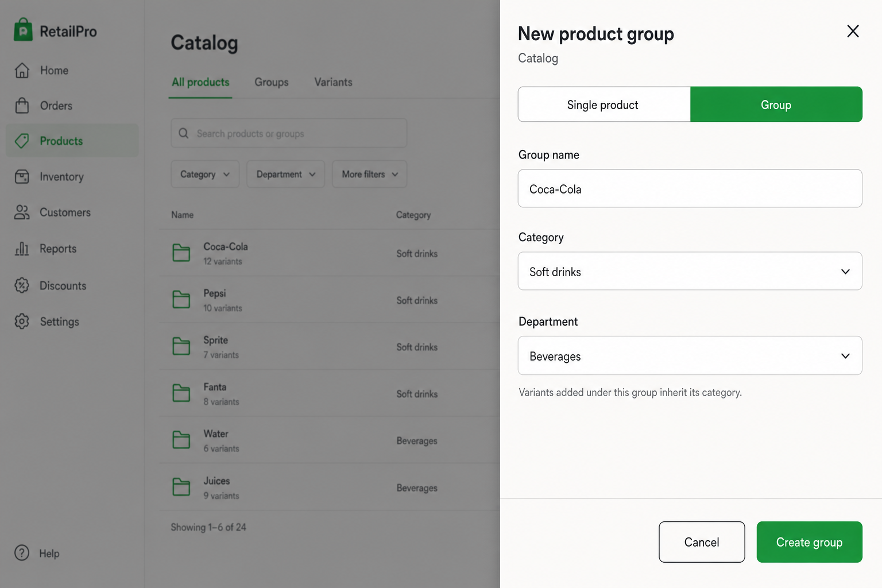
Task: Click the Category column header
Action: point(413,215)
